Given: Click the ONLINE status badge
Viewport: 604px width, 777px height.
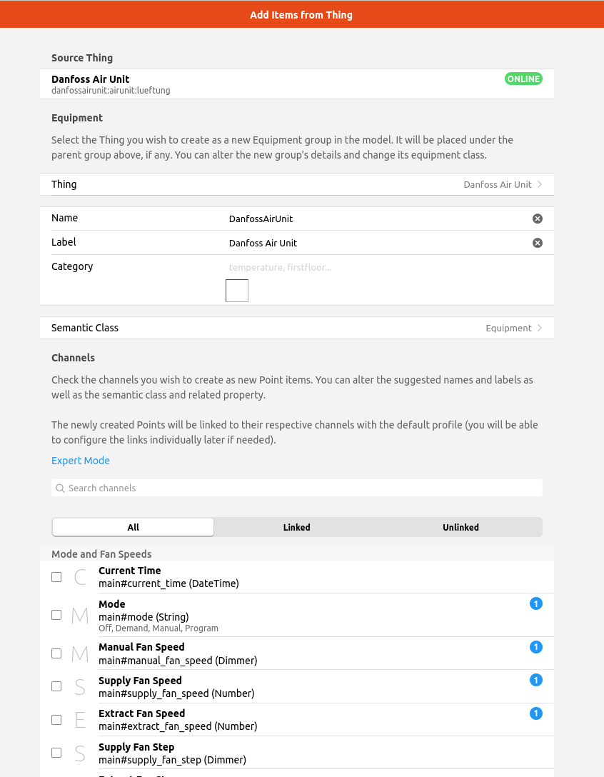Looking at the screenshot, I should click(x=523, y=79).
